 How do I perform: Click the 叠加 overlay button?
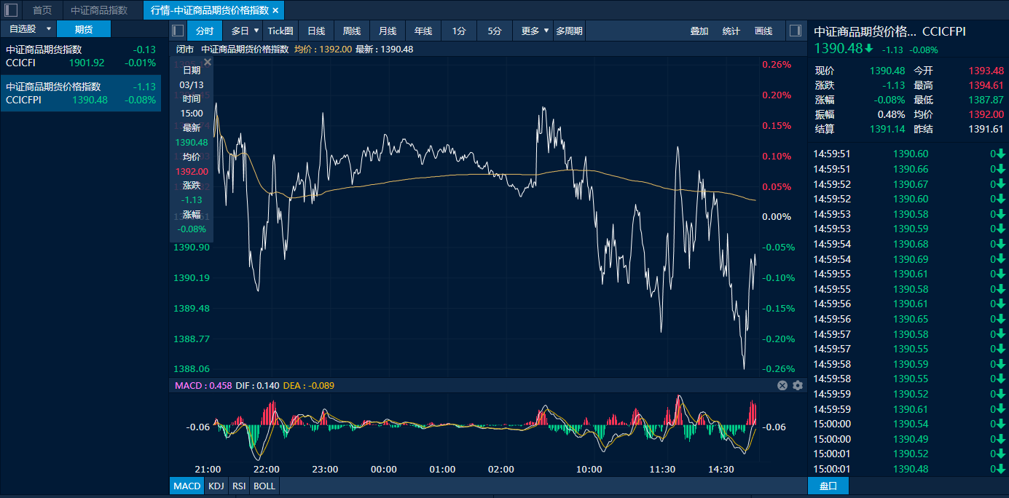point(699,31)
